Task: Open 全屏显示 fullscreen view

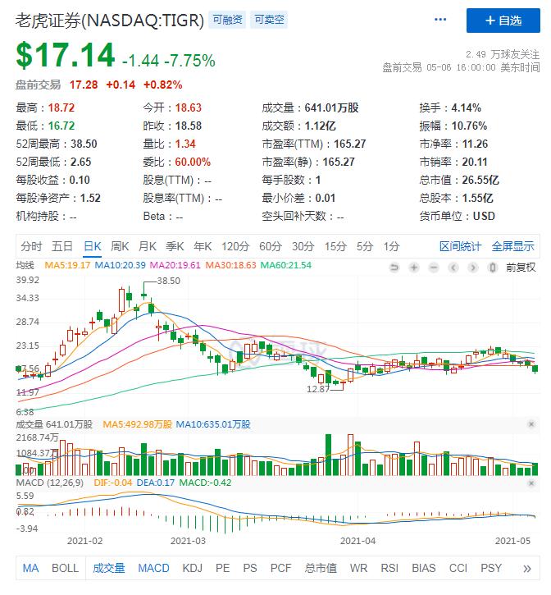Action: tap(512, 247)
